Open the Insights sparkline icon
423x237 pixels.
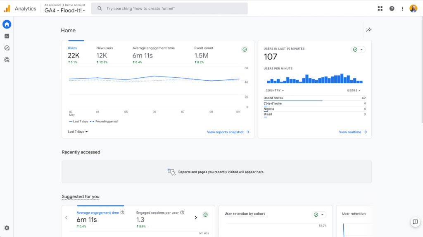coord(368,30)
